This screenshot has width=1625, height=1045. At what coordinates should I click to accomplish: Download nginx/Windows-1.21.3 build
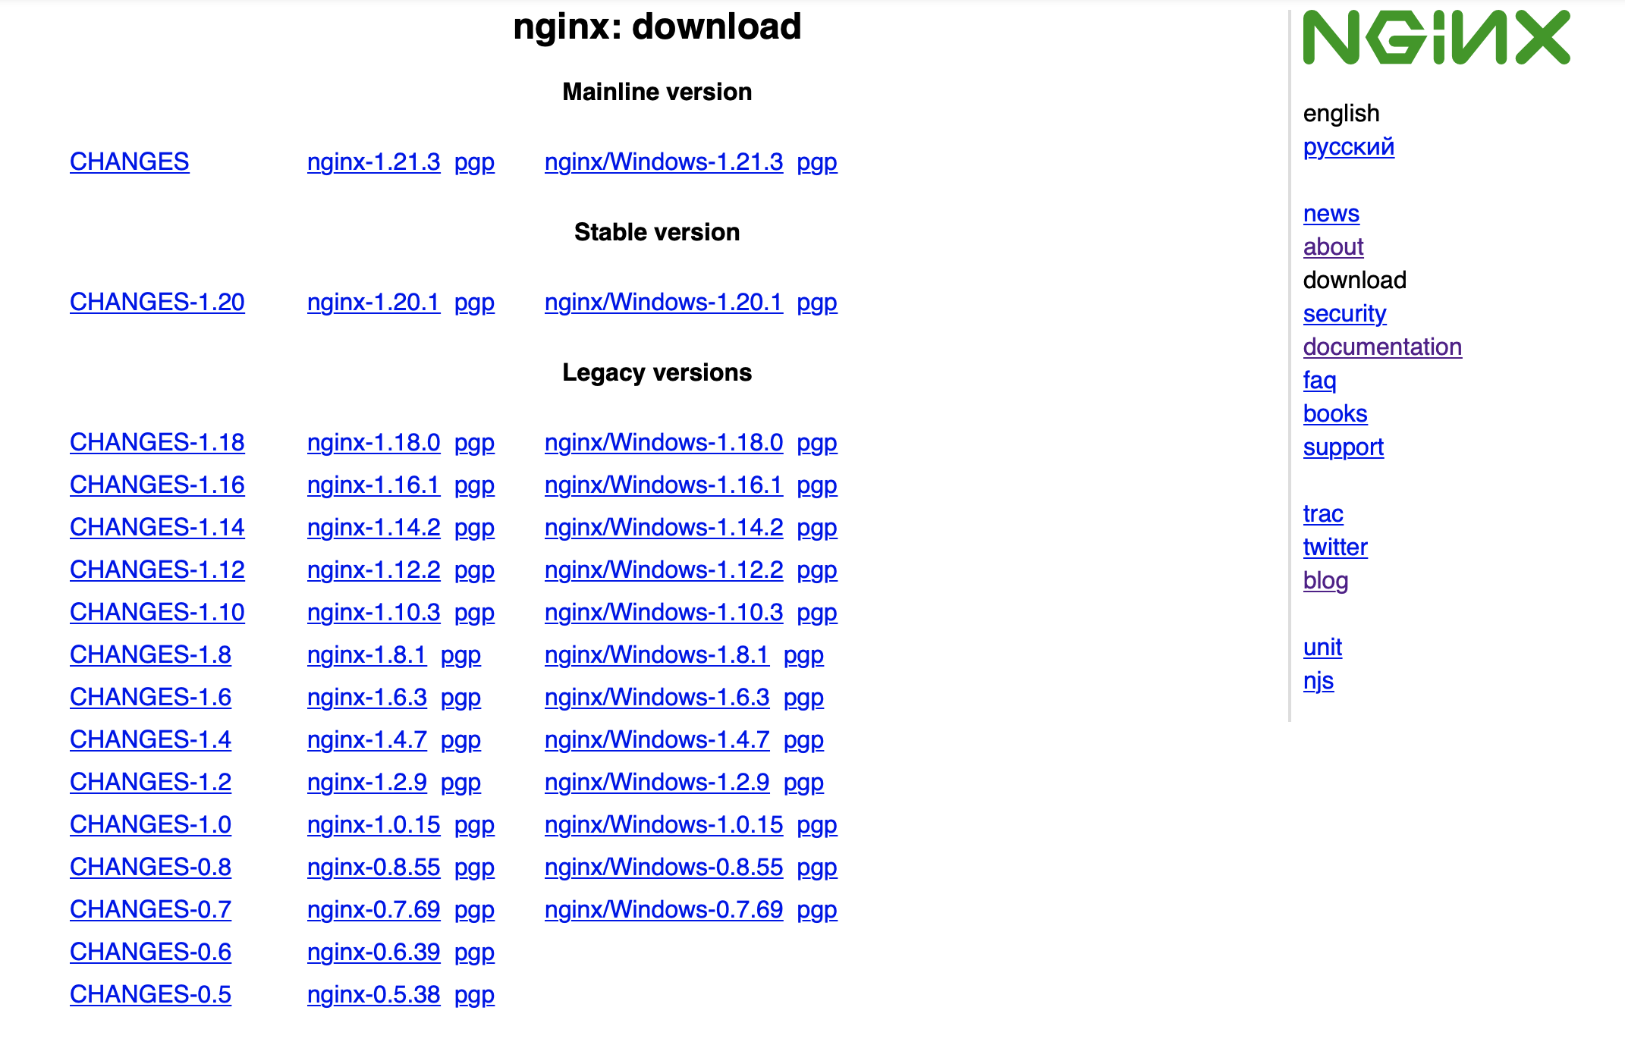click(663, 162)
